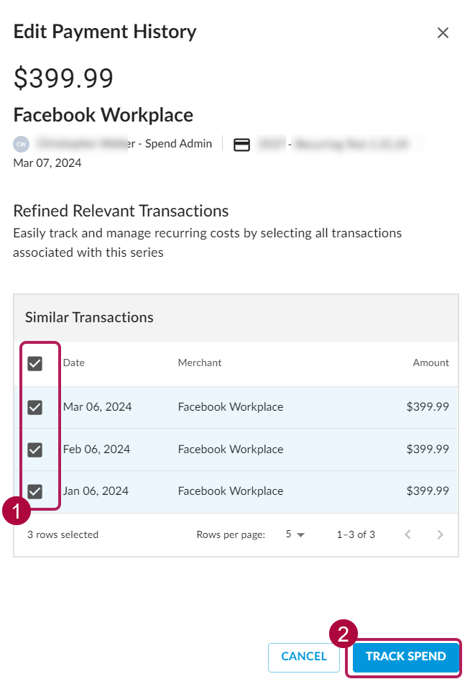
Task: Uncheck the Mar 06, 2024 transaction
Action: (x=35, y=408)
